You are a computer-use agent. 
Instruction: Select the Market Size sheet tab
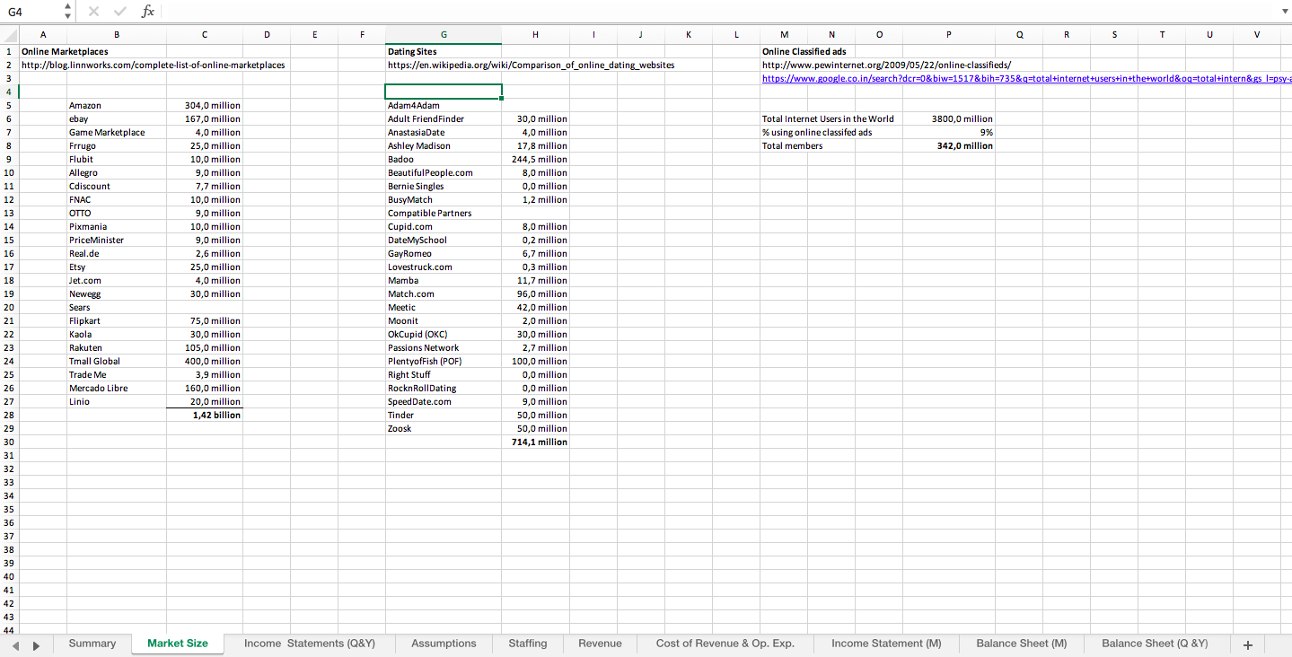click(x=178, y=644)
